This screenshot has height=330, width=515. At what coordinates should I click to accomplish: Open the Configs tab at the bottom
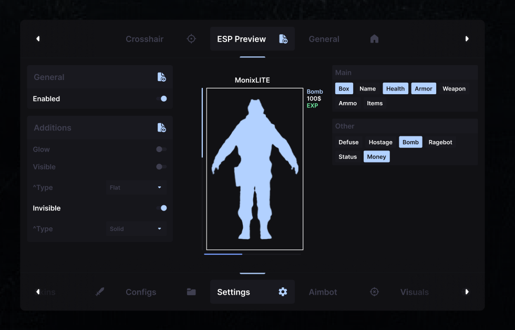point(141,292)
